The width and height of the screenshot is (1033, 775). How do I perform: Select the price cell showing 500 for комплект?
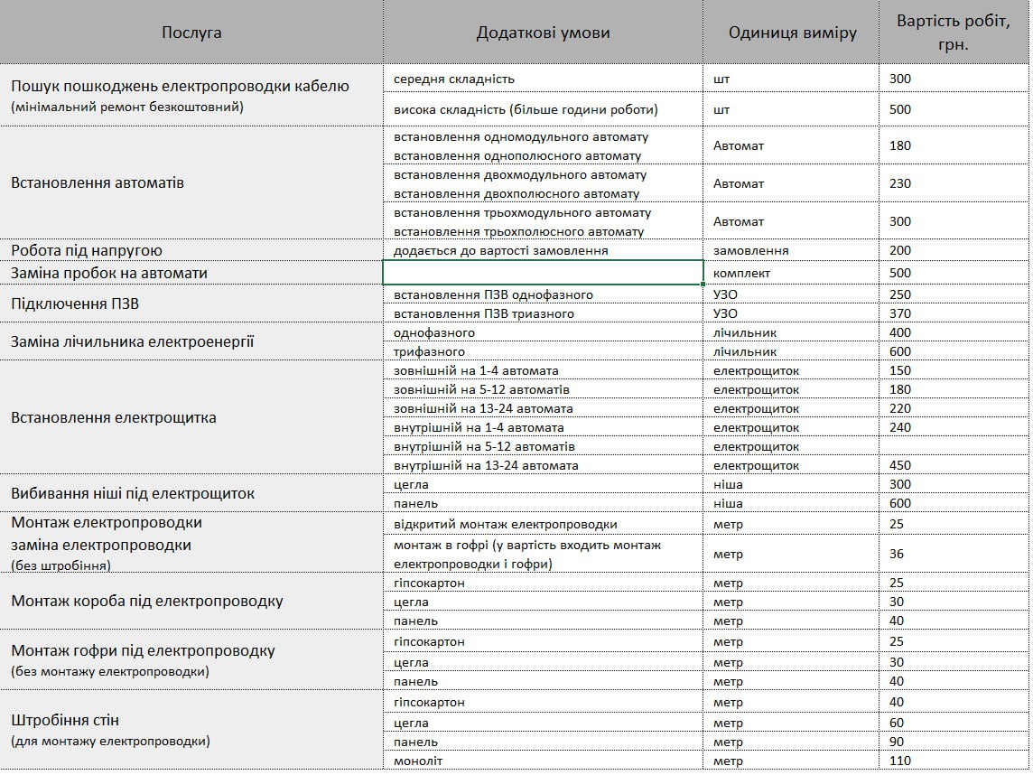click(954, 273)
